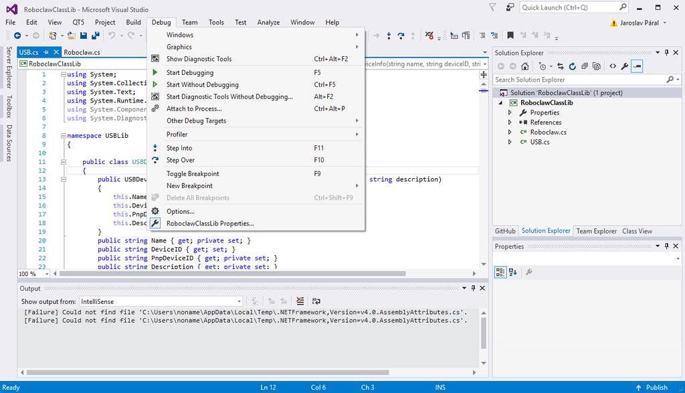Viewport: 685px width, 393px height.
Task: Open the Solution Explorer window options dropdown arrow
Action: (x=658, y=52)
